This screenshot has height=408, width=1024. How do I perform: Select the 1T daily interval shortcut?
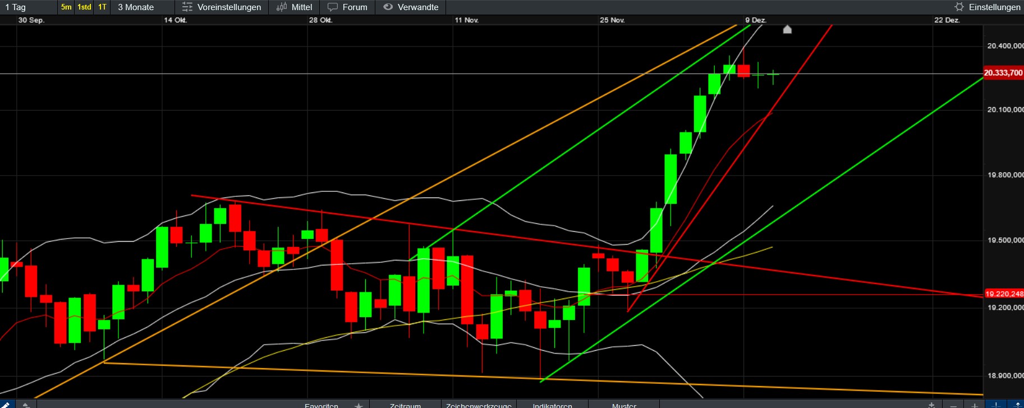click(102, 7)
